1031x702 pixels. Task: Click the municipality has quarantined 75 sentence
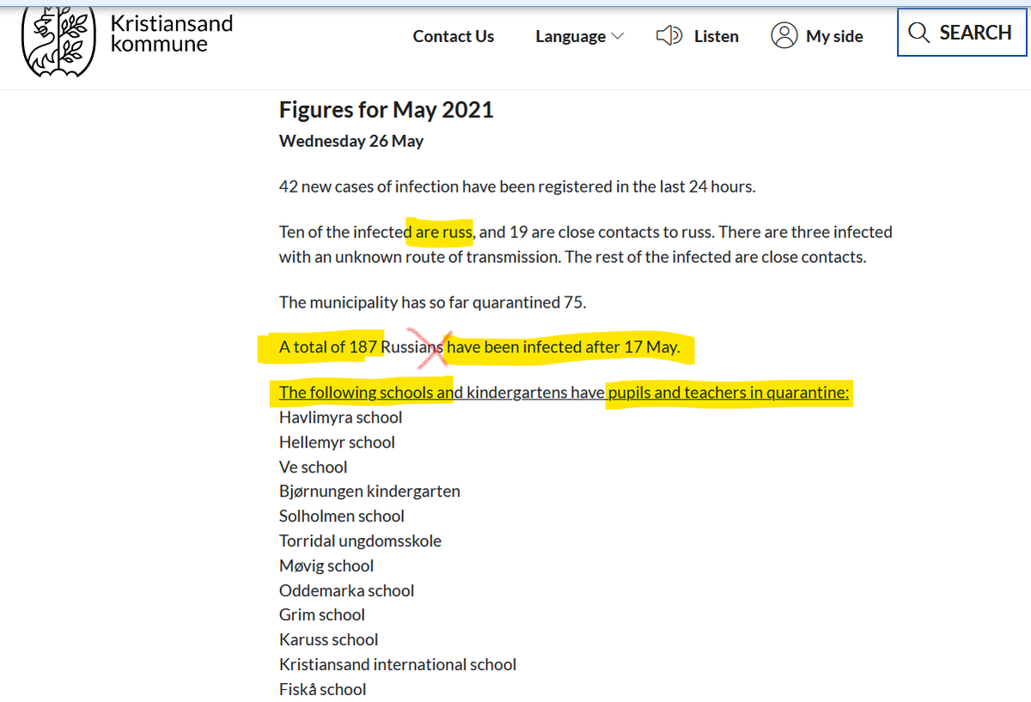coord(433,302)
